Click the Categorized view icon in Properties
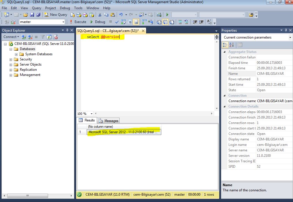 225,45
